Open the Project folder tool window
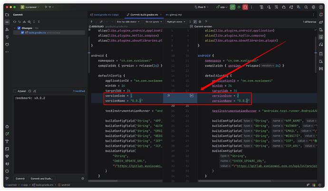Screen dimensions: 328x191 (7, 15)
